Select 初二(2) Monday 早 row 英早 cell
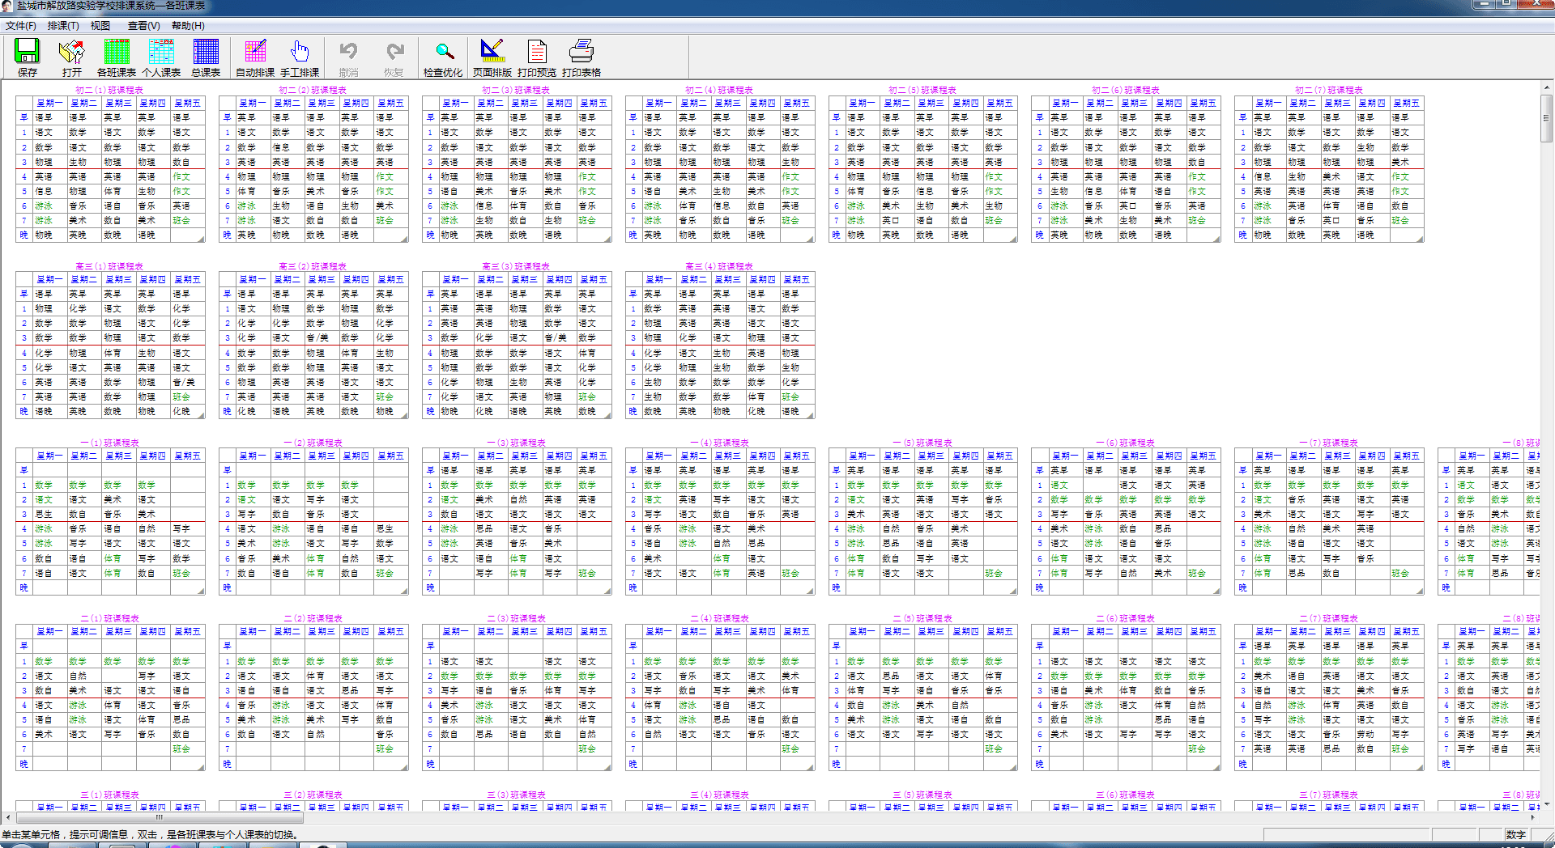The image size is (1555, 848). 253,117
